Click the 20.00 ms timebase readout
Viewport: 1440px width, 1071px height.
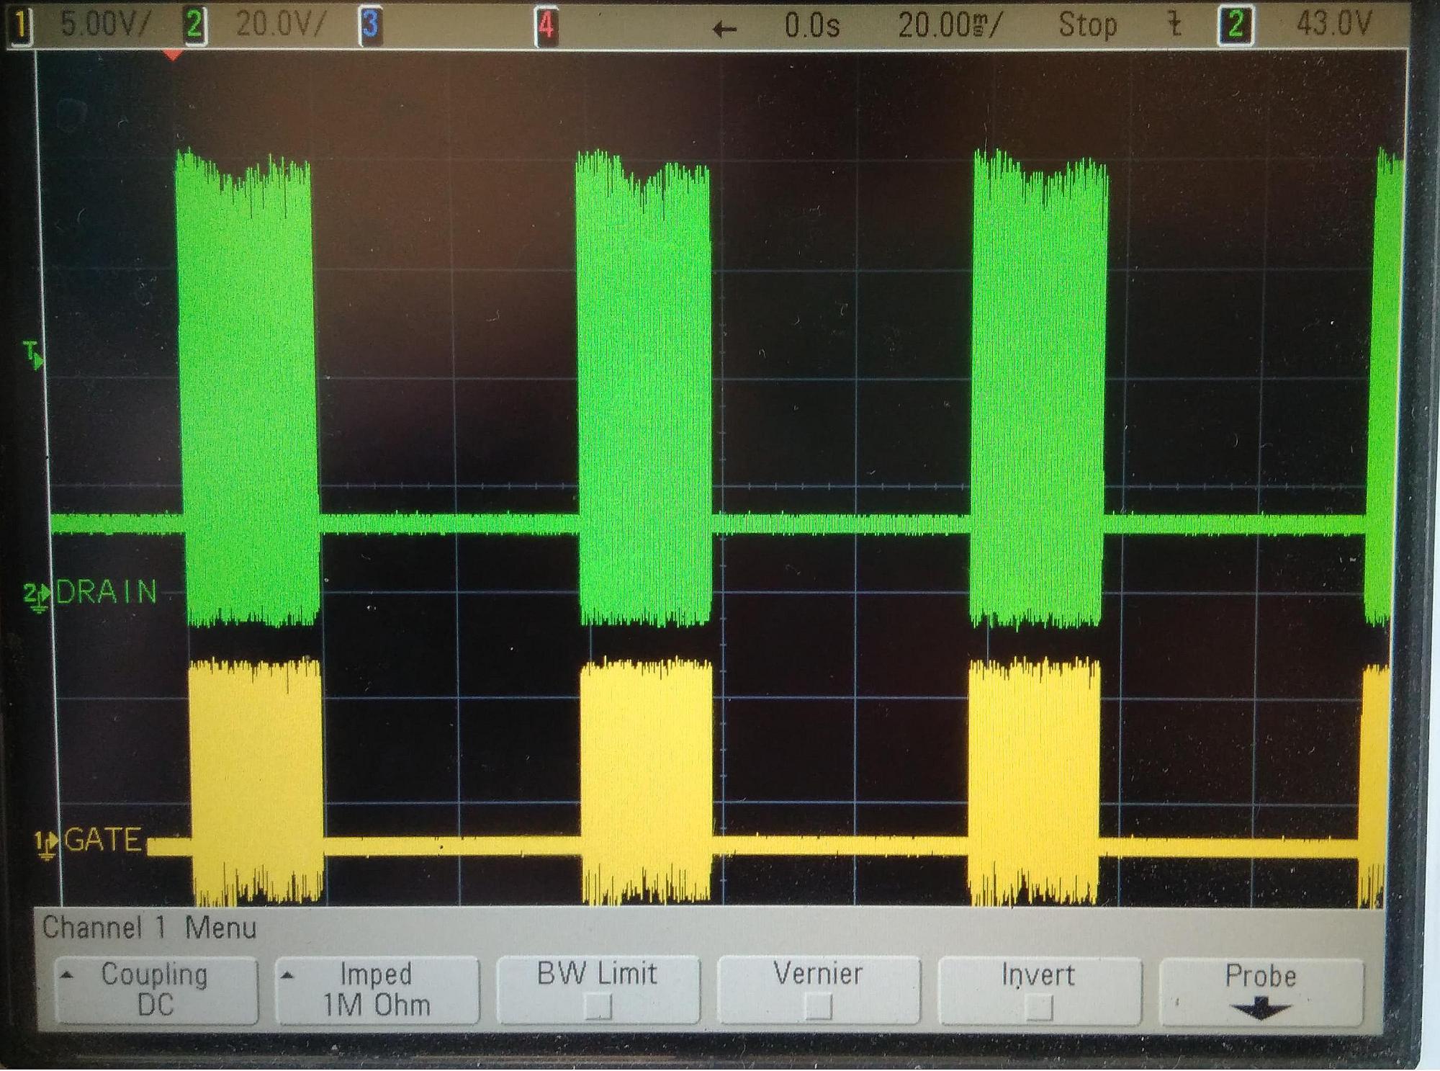tap(949, 26)
